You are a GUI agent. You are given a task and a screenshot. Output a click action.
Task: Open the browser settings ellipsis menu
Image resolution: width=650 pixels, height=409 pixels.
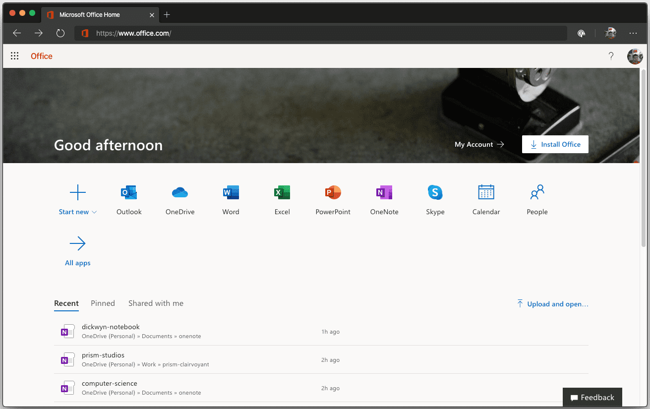pos(633,33)
